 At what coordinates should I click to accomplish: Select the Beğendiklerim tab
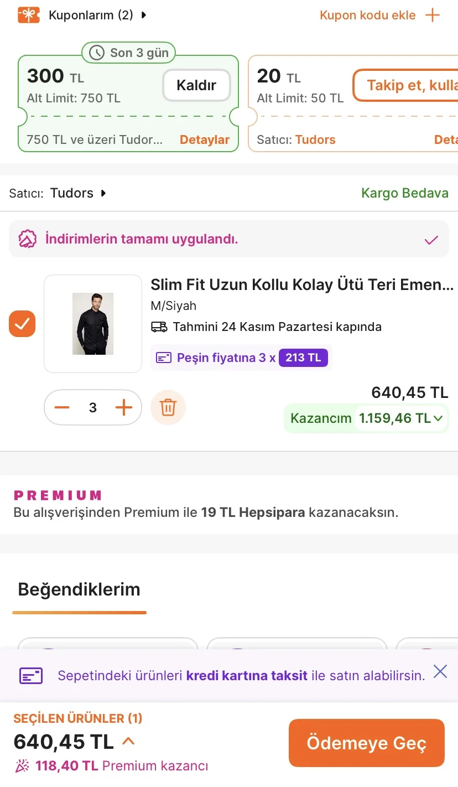(x=79, y=589)
